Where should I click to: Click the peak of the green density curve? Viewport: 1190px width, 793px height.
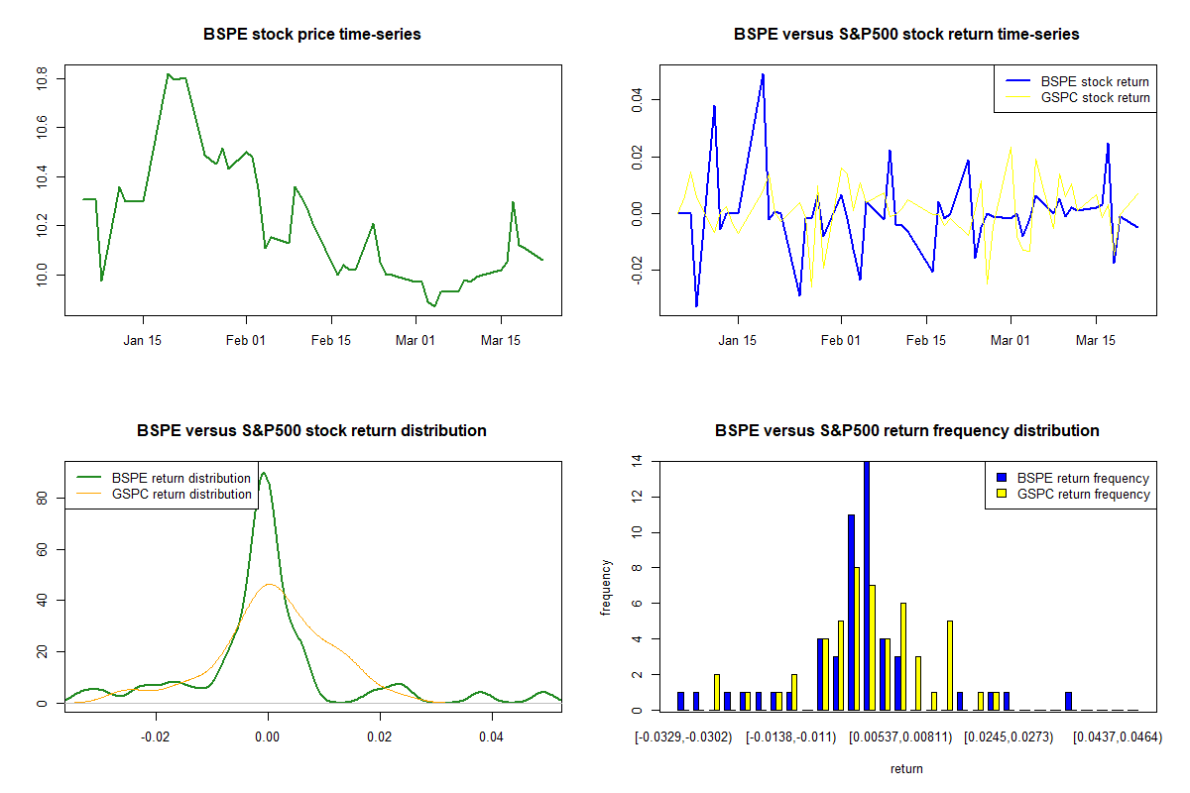(263, 473)
